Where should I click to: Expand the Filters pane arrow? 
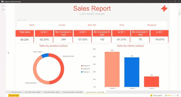(x=179, y=5)
